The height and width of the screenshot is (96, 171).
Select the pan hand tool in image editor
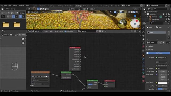pyautogui.click(x=23, y=43)
